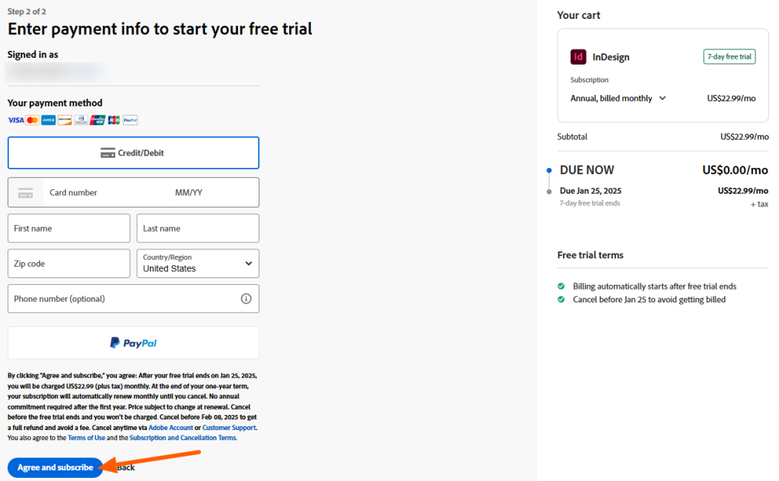Focus the Last name field
This screenshot has height=481, width=779.
pos(198,228)
